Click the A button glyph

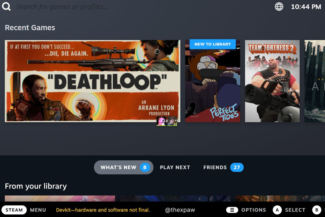tap(277, 210)
